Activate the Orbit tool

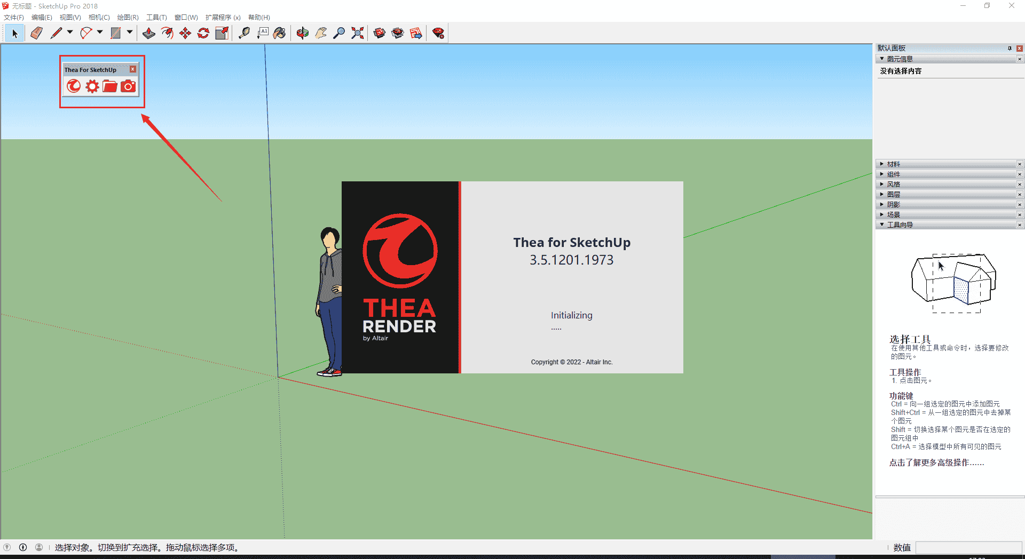tap(303, 33)
